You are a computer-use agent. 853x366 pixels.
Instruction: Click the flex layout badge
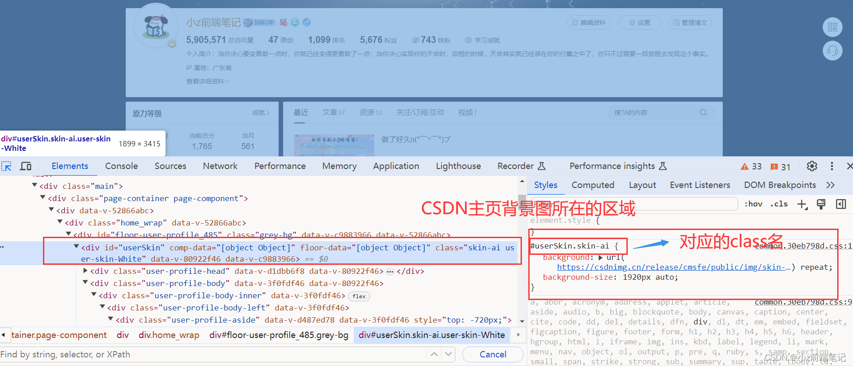tap(359, 296)
